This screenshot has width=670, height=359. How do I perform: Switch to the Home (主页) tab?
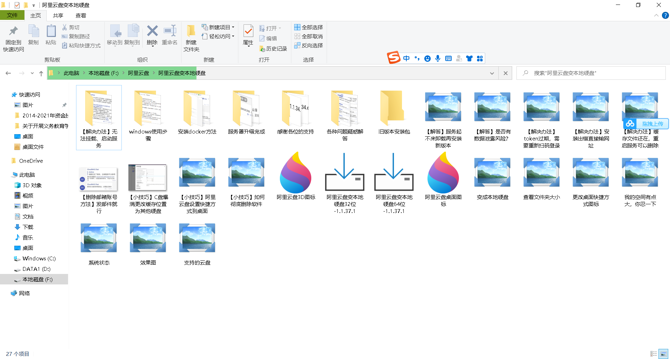[x=36, y=16]
